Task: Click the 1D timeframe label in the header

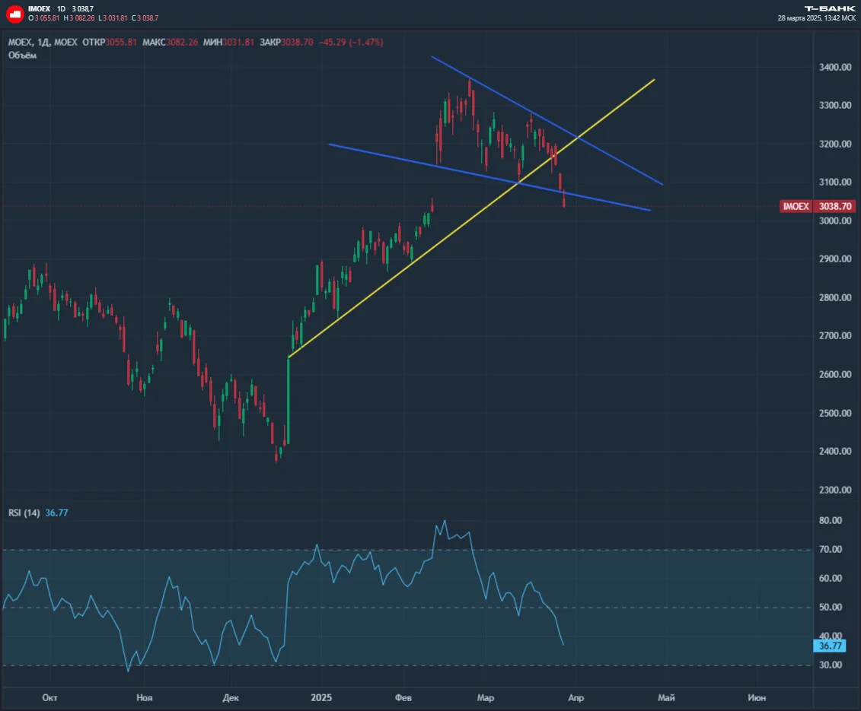Action: pyautogui.click(x=61, y=9)
